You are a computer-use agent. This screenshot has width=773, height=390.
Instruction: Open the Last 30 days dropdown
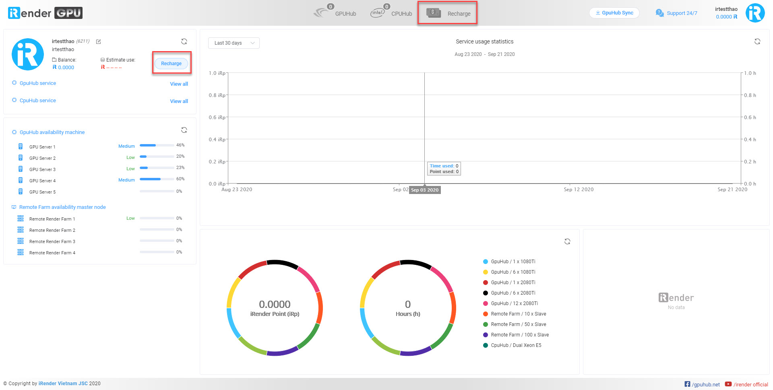234,43
